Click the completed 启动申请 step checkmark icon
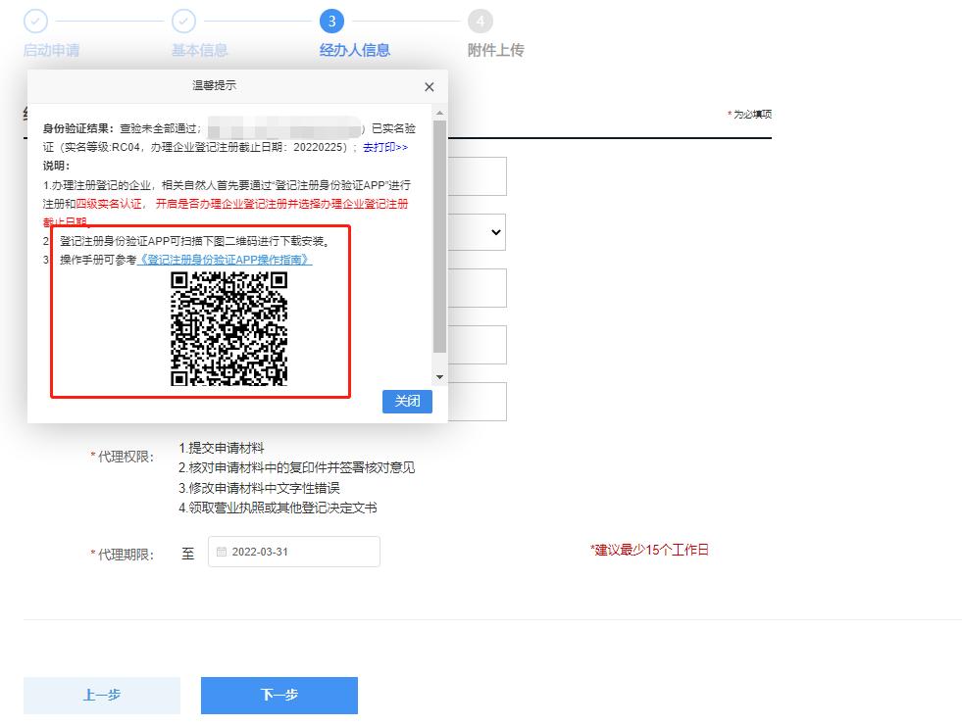The image size is (962, 726). click(x=35, y=19)
